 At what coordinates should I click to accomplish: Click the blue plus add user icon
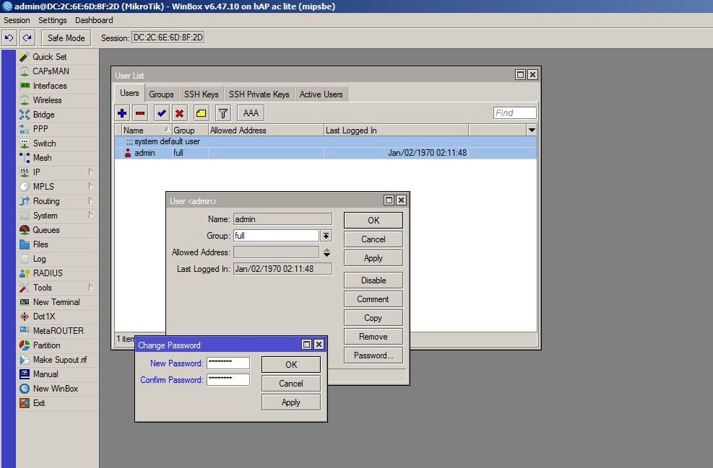pyautogui.click(x=122, y=113)
